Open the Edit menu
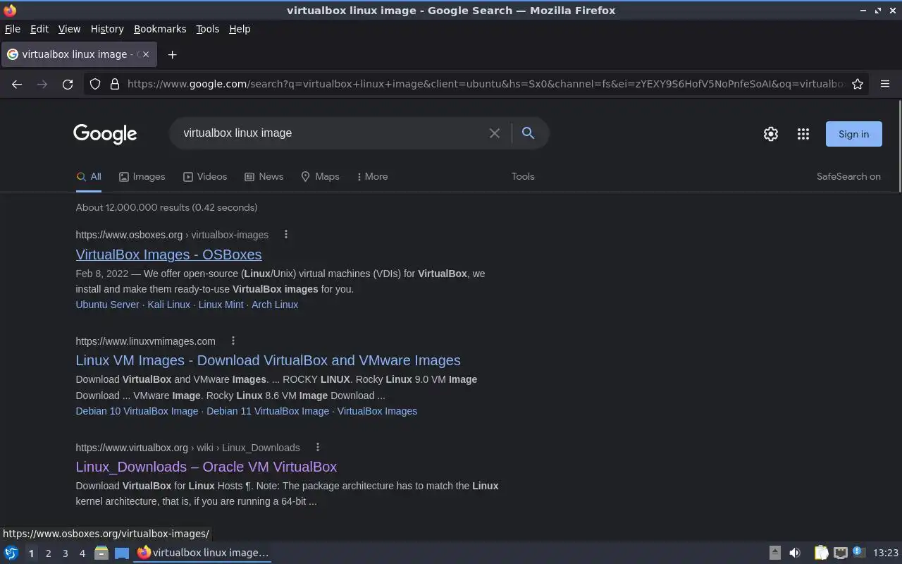Image resolution: width=902 pixels, height=564 pixels. click(39, 29)
